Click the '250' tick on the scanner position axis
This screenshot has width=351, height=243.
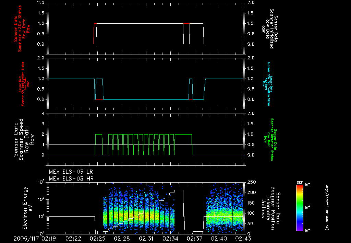point(252,182)
